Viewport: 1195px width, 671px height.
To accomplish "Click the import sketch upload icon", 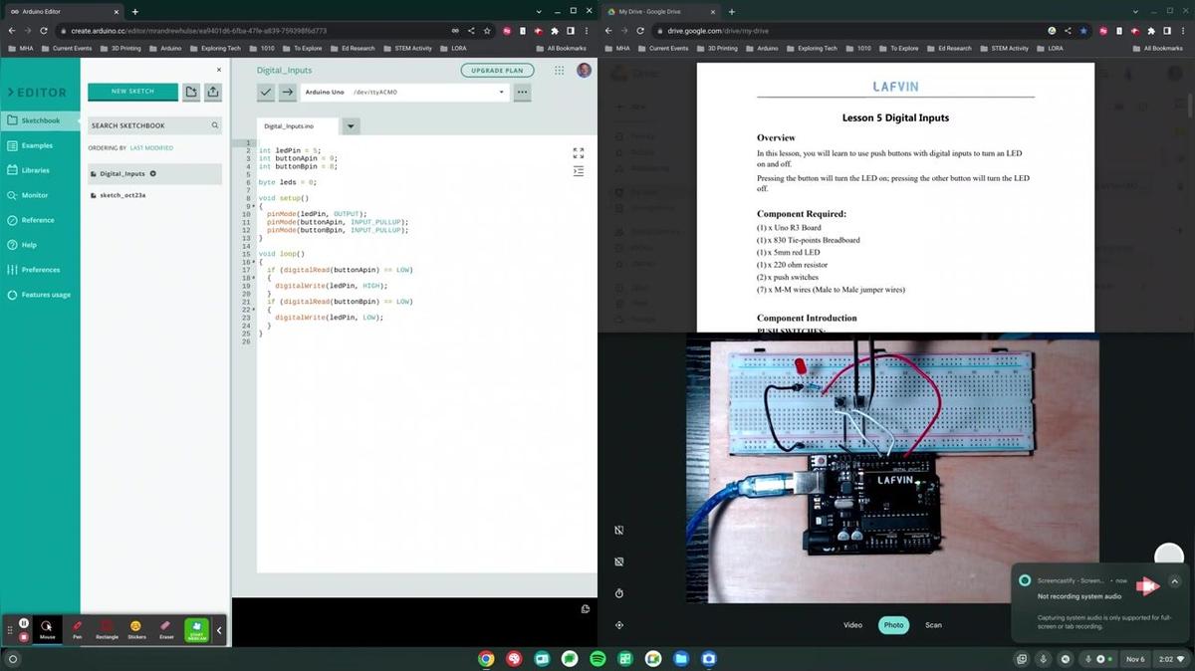I will pos(213,92).
